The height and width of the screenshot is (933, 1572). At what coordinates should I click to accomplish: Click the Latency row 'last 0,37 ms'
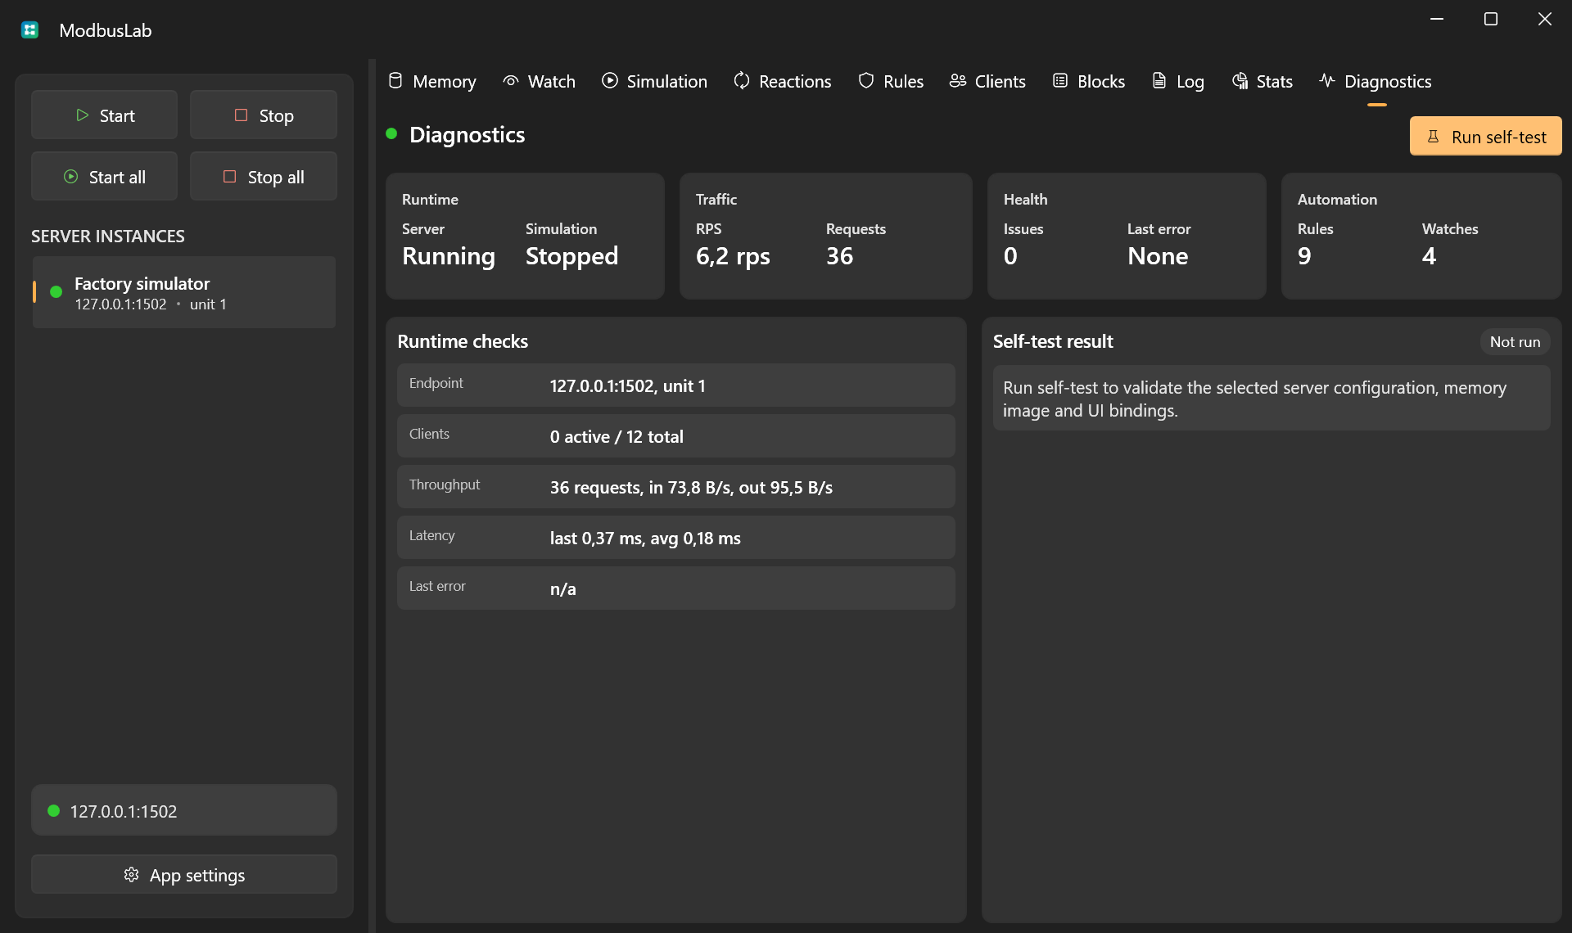click(x=676, y=538)
